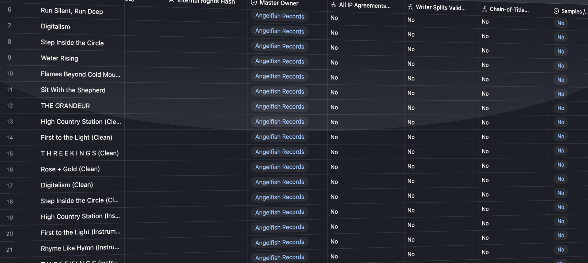This screenshot has height=263, width=588.
Task: Open Angelfish Records tag in Rose + Gold row
Action: tap(280, 167)
